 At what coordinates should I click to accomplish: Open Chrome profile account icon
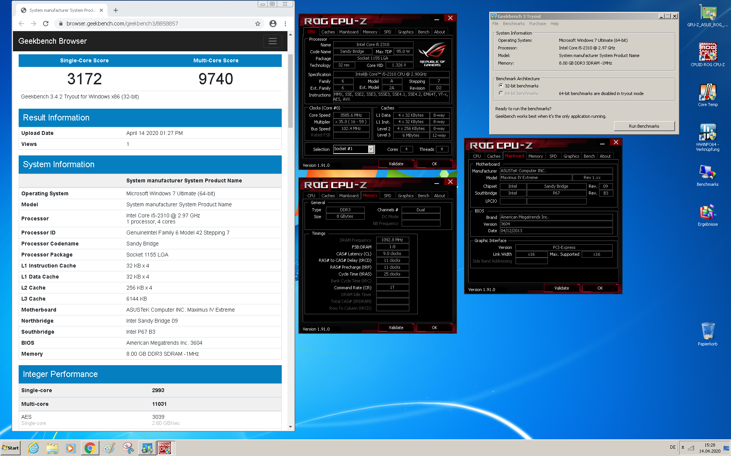point(273,24)
